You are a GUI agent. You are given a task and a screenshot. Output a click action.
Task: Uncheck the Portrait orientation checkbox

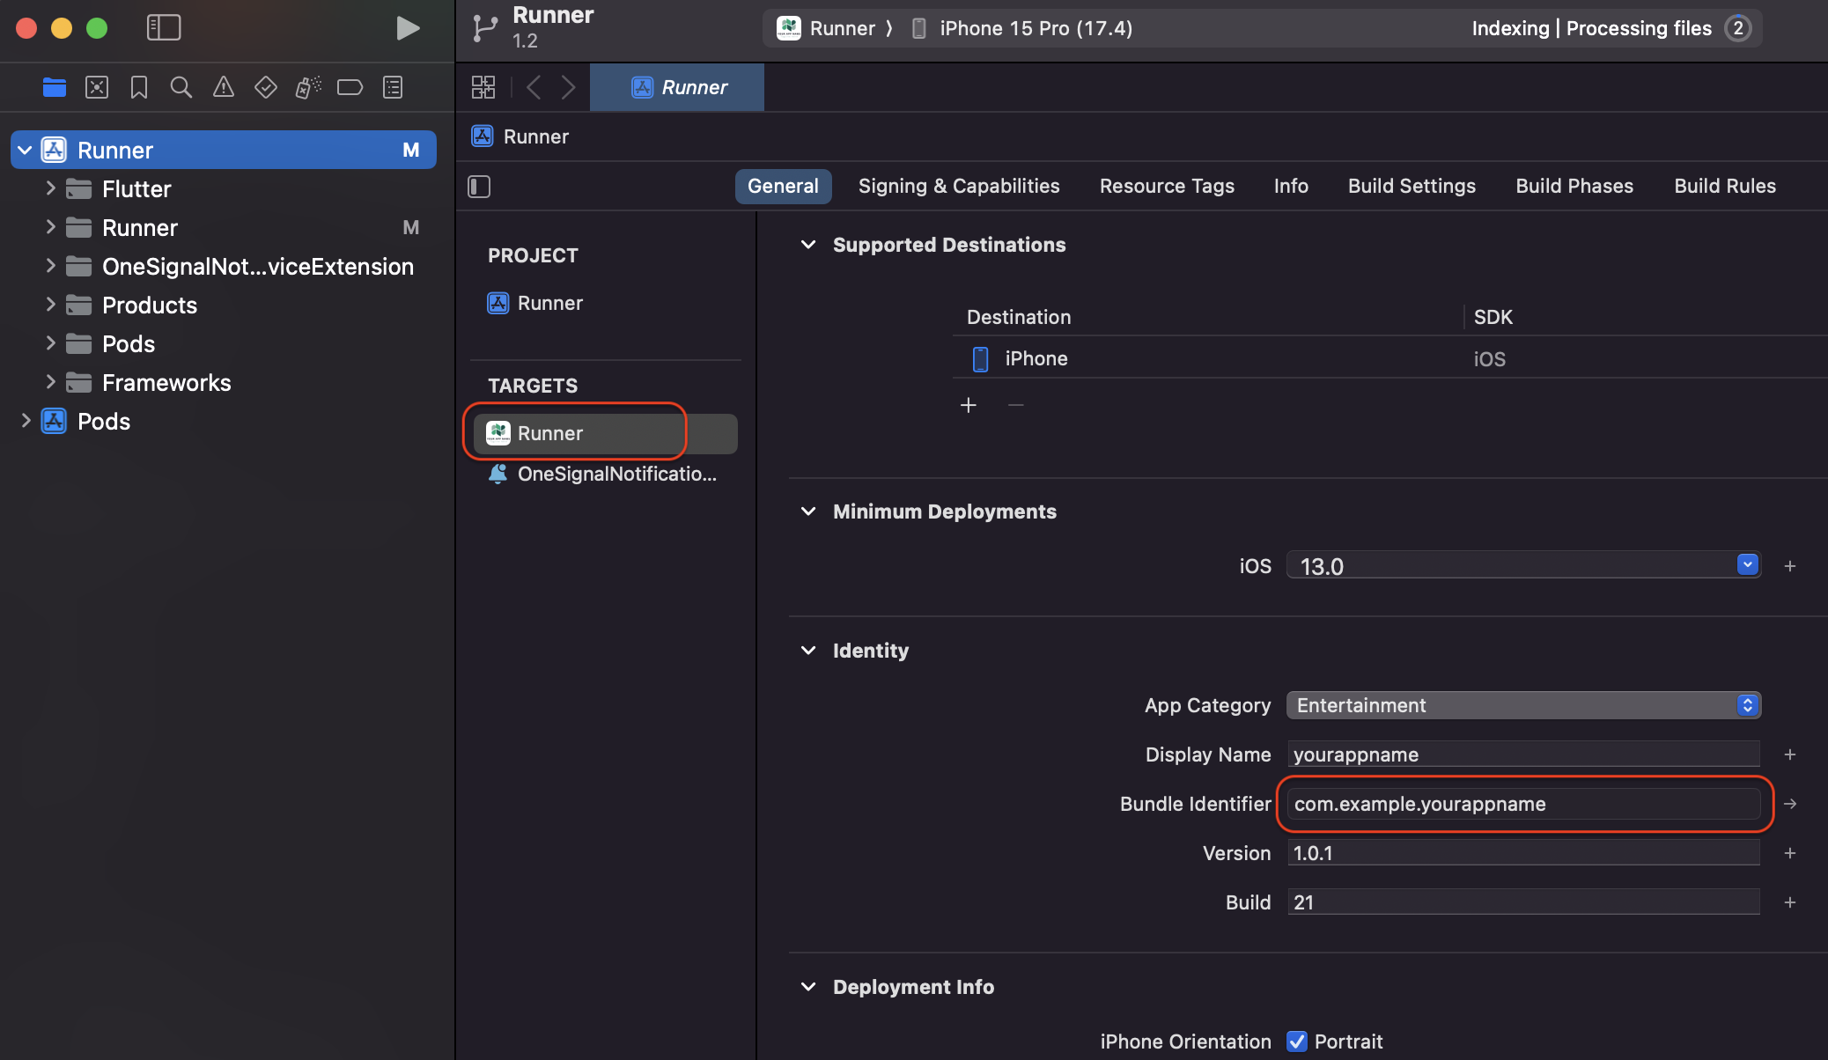click(1297, 1042)
